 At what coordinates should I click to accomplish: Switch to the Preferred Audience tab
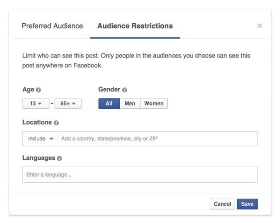click(x=52, y=26)
